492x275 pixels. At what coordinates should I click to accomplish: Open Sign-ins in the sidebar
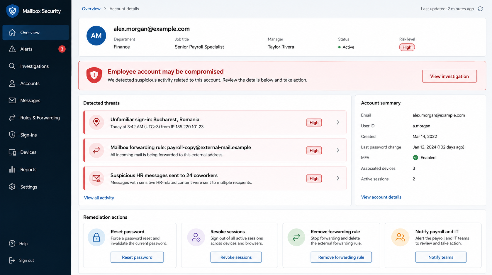coord(35,135)
